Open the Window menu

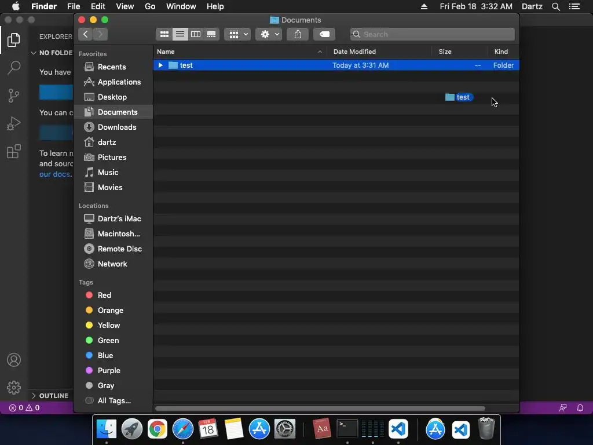click(181, 6)
